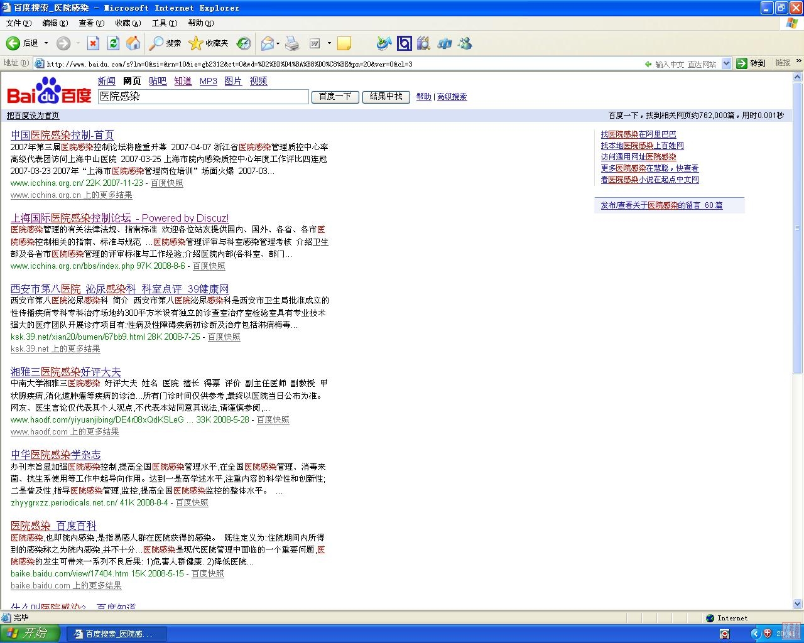Click the Edit with Word icon

pyautogui.click(x=315, y=43)
